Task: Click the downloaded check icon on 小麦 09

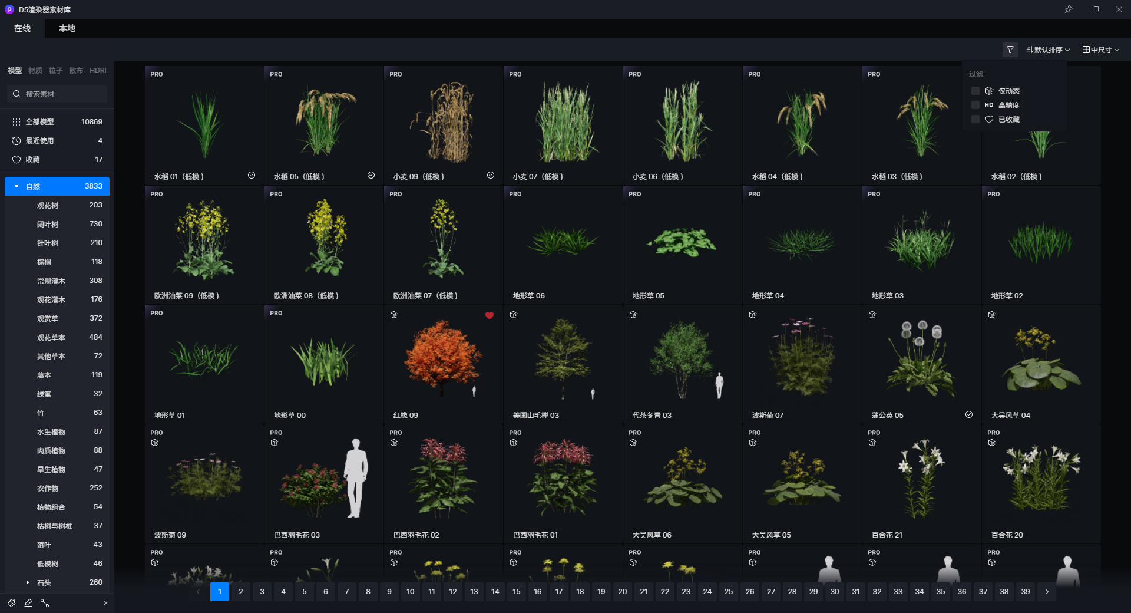Action: click(491, 176)
